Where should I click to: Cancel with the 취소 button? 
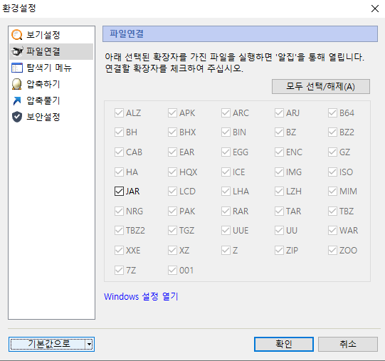(x=348, y=344)
